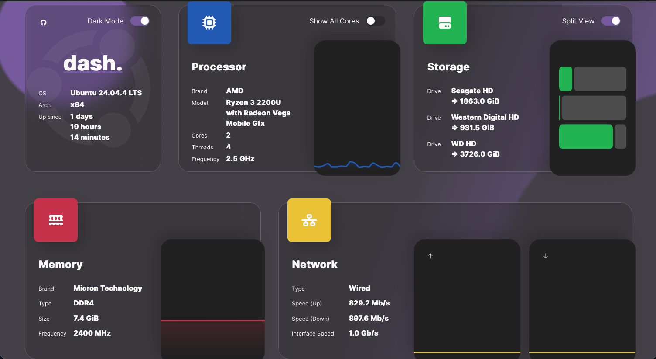
Task: Turn off the Split View toggle
Action: (611, 21)
